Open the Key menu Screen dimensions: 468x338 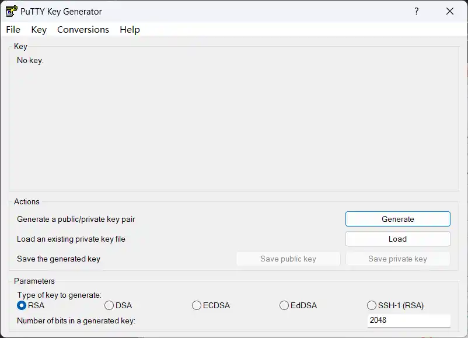pyautogui.click(x=39, y=30)
